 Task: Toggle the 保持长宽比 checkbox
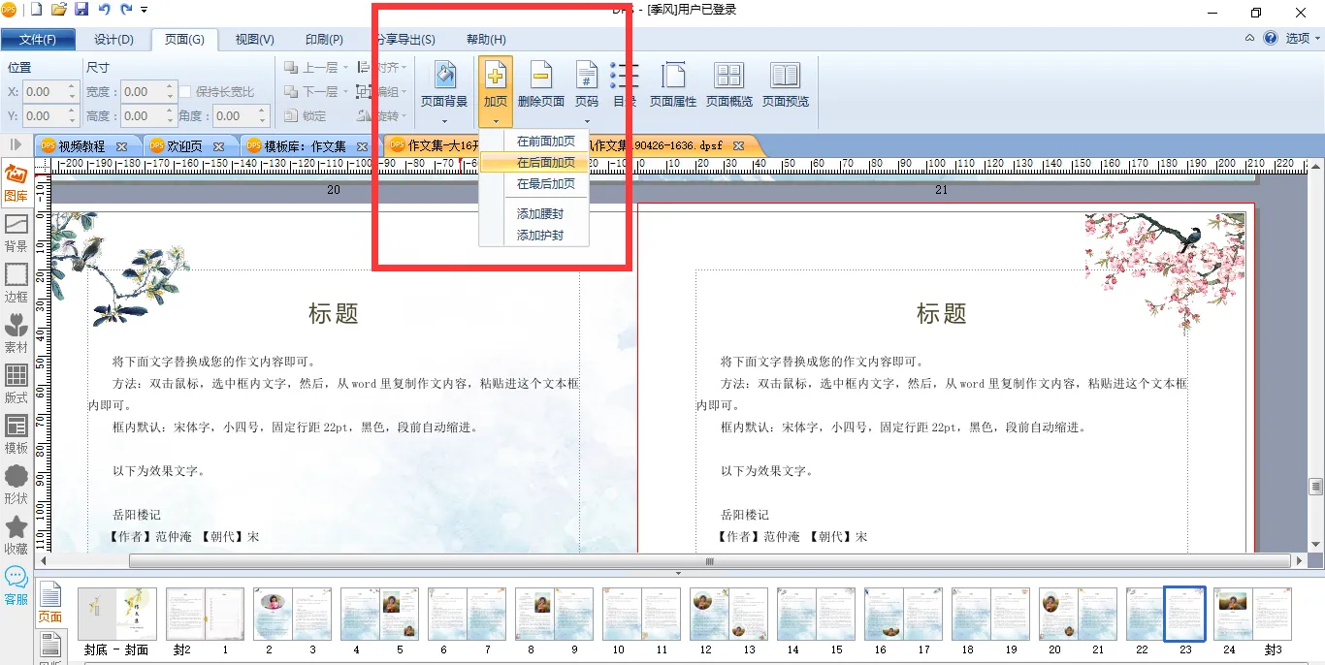185,92
